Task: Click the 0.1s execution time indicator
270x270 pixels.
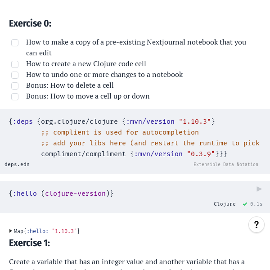Action: click(x=256, y=204)
